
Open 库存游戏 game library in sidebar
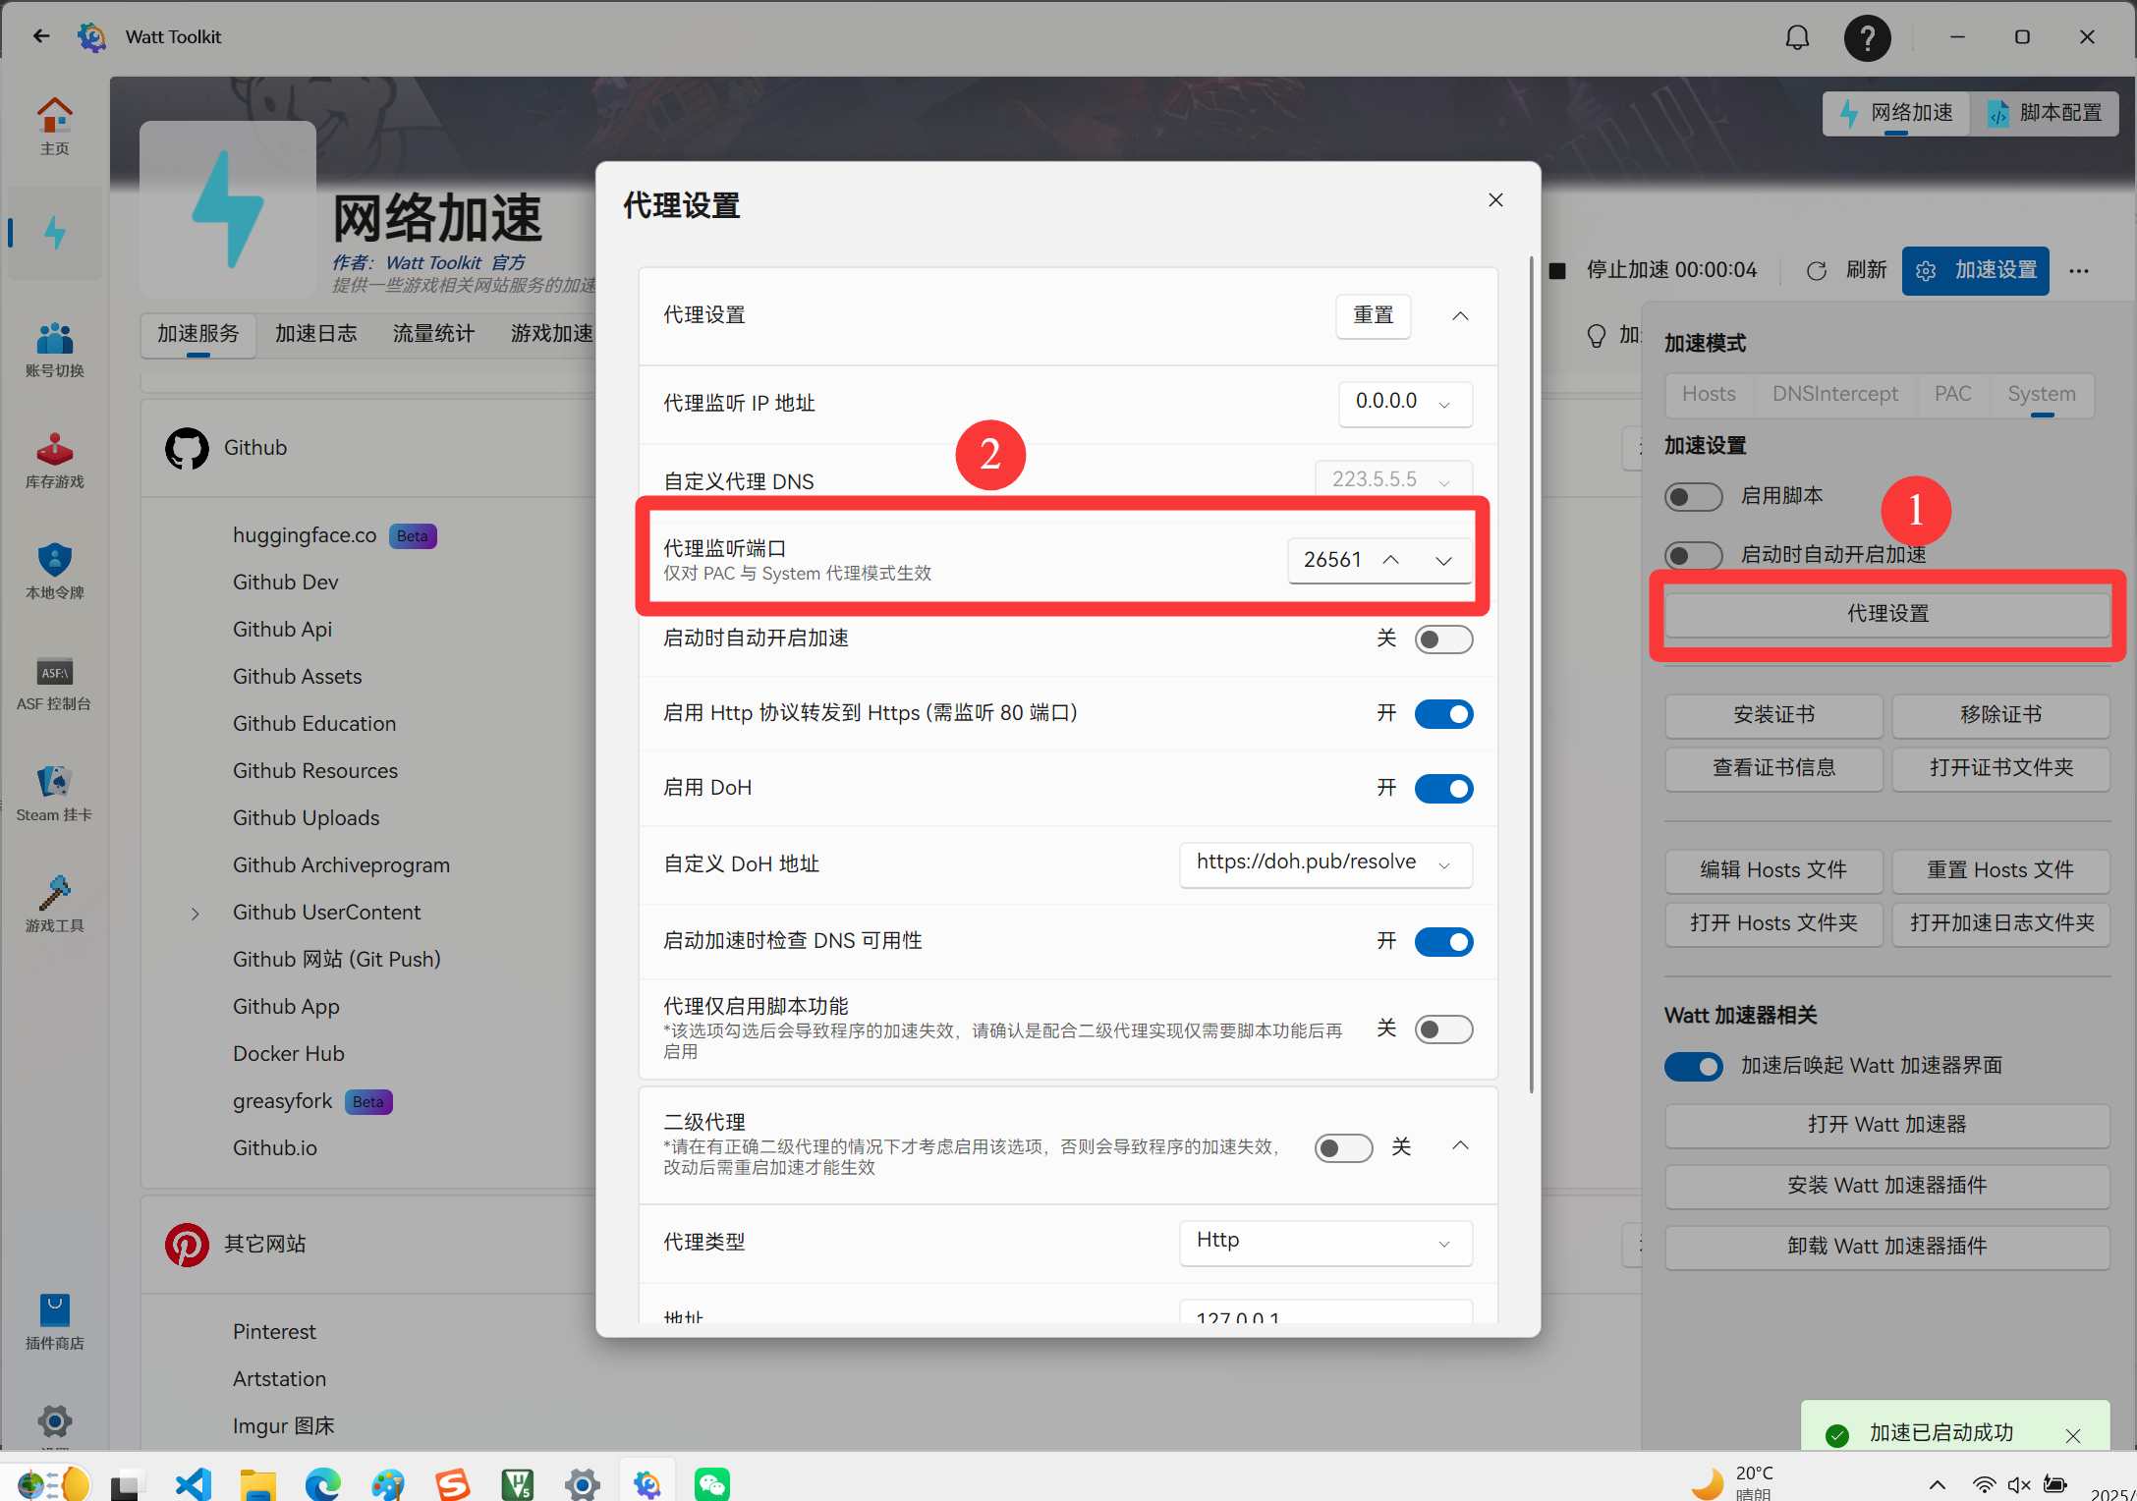point(55,461)
